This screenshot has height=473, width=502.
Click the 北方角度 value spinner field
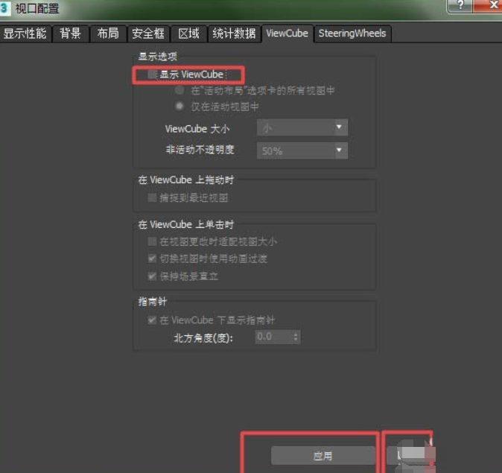[273, 337]
